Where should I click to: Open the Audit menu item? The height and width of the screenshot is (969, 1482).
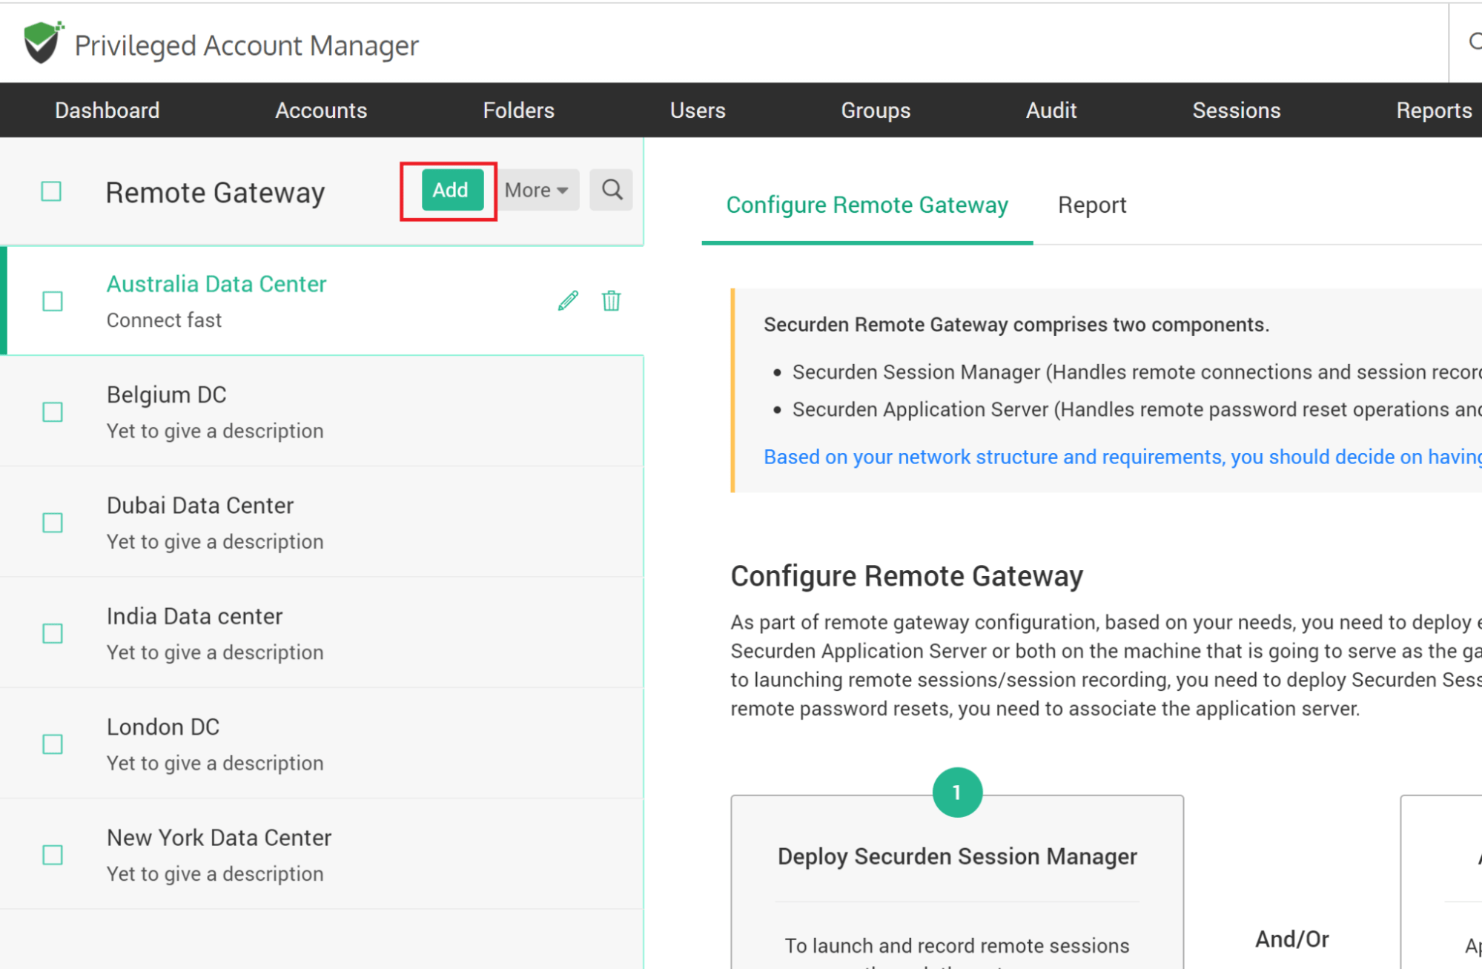1051,110
